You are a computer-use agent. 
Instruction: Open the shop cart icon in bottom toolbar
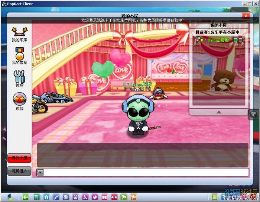point(36,197)
